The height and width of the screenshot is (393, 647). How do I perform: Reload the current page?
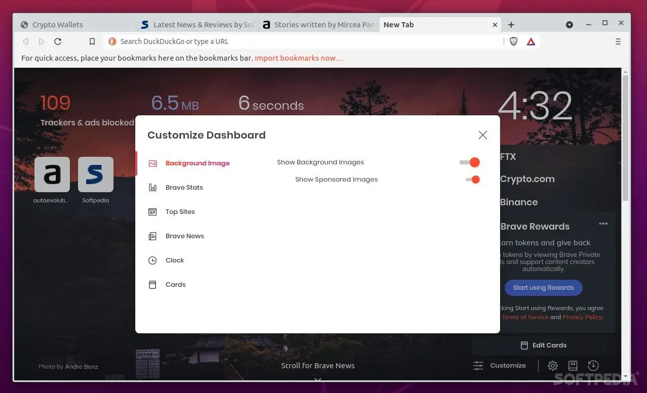[58, 41]
